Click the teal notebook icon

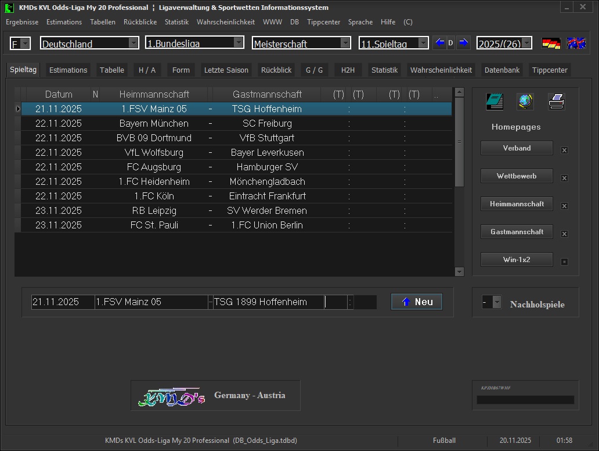coord(495,102)
